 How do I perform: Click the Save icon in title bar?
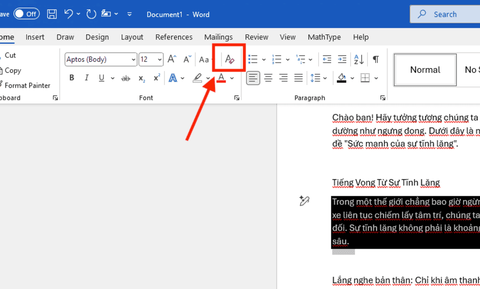[52, 14]
